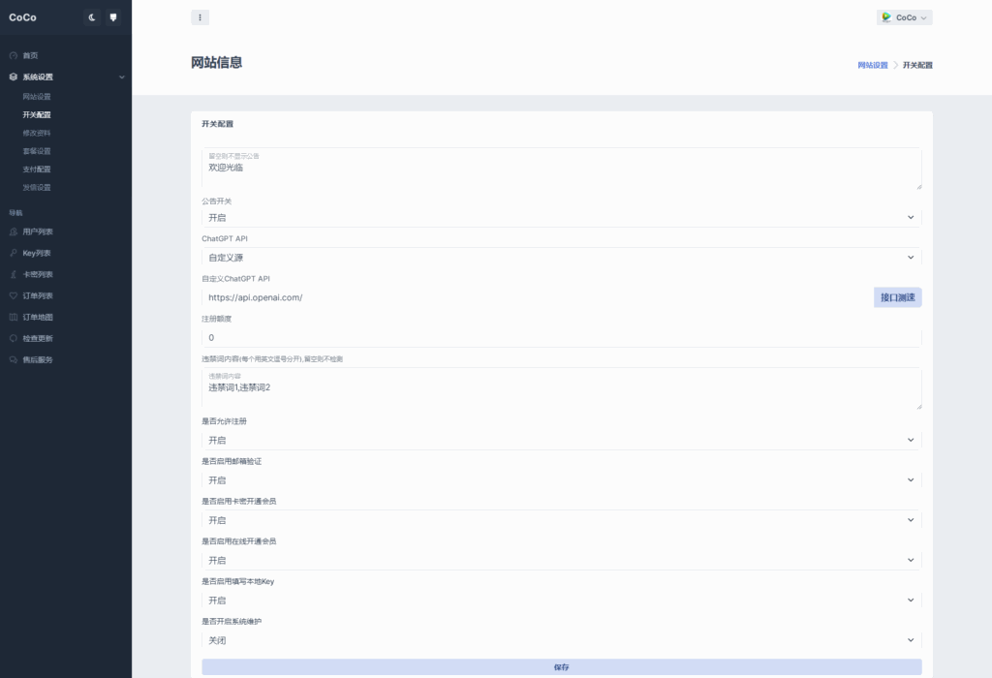Click the 首页 dashboard icon in sidebar
Viewport: 992px width, 678px height.
click(13, 55)
